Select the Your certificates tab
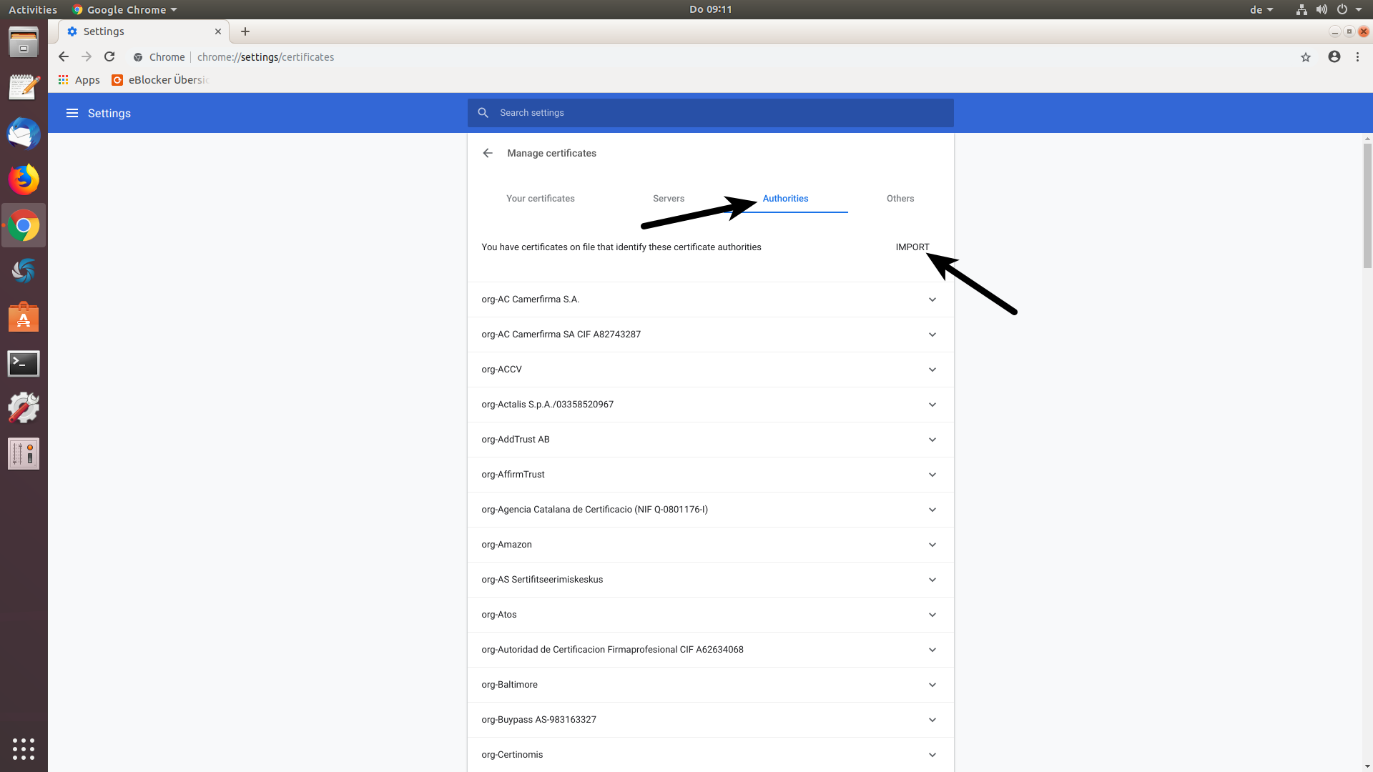The height and width of the screenshot is (772, 1373). 541,198
